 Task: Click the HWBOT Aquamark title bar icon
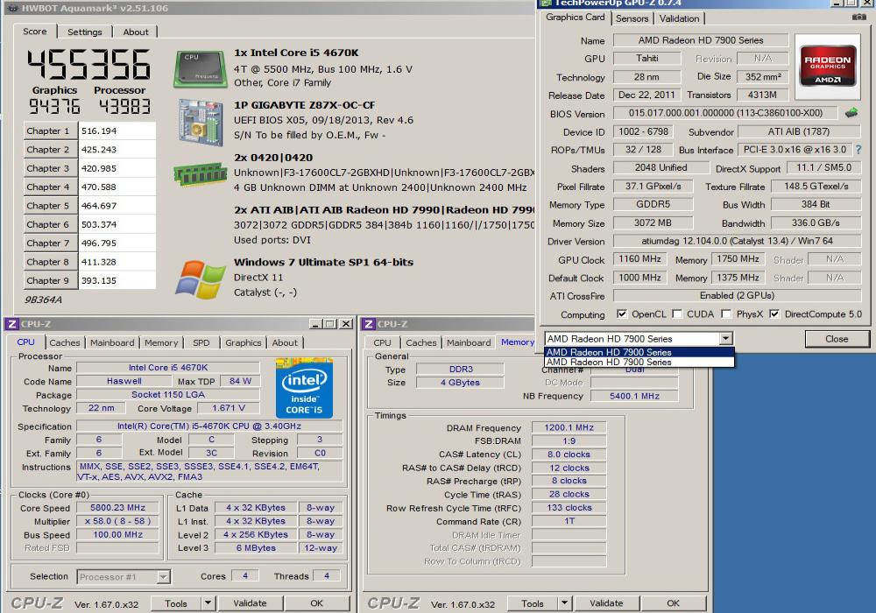coord(13,9)
